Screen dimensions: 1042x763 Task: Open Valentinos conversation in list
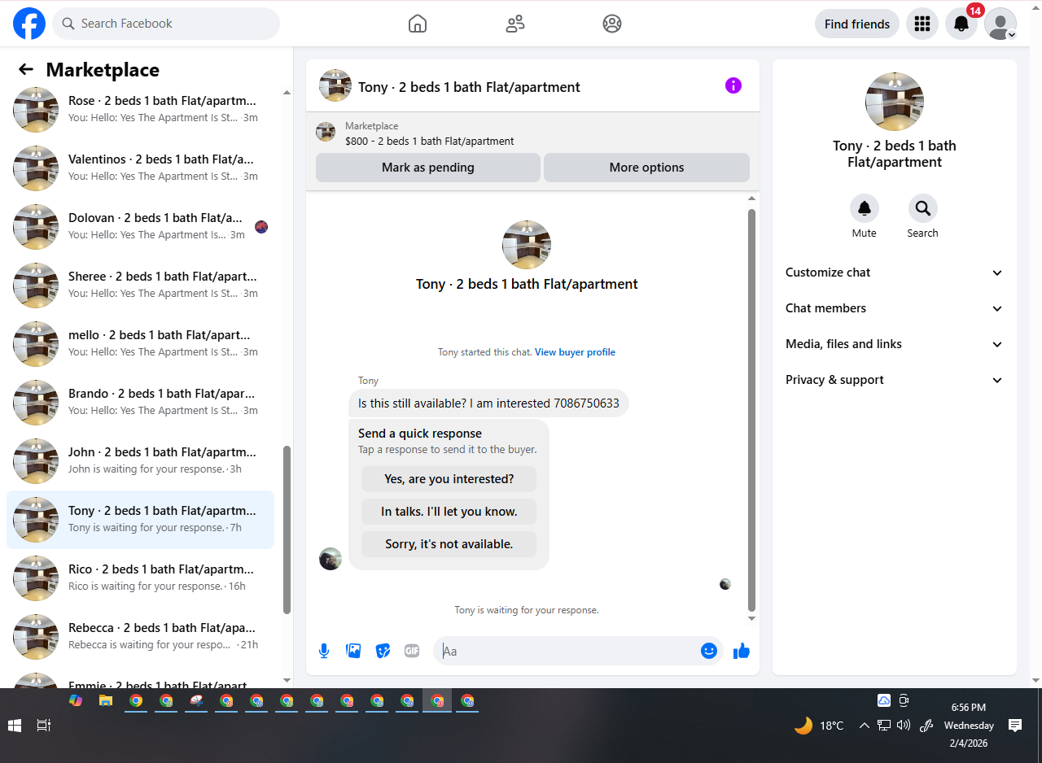tap(141, 168)
